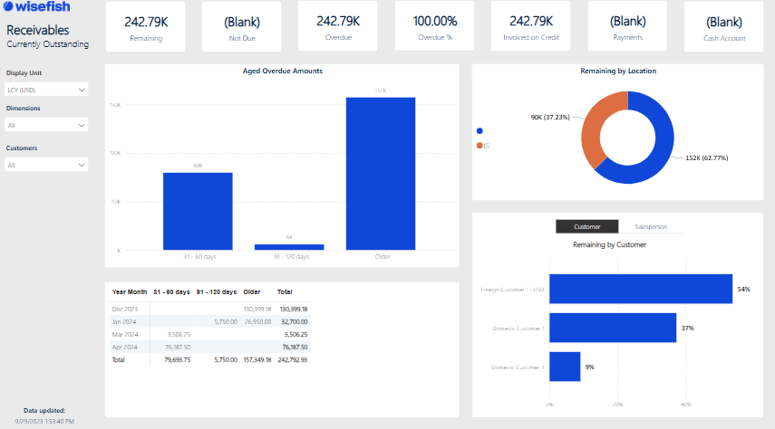
Task: Click the Cash Account card
Action: [723, 27]
